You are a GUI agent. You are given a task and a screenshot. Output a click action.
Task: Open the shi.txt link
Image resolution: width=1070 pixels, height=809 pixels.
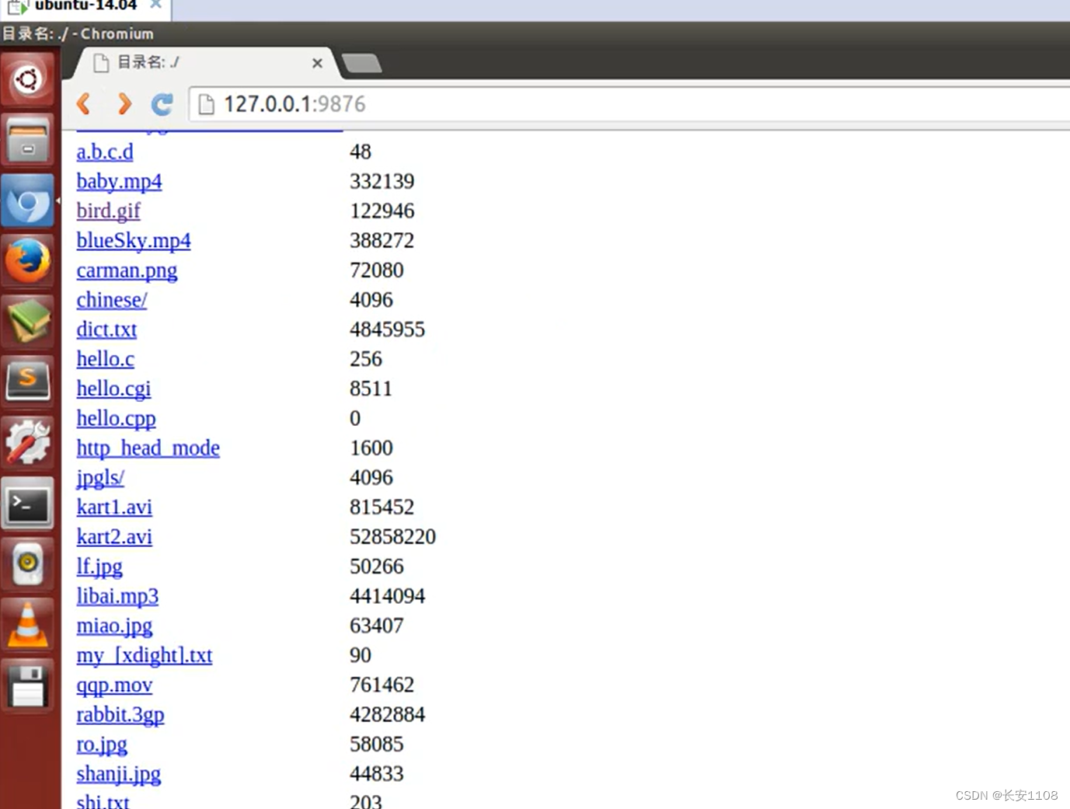click(x=103, y=801)
